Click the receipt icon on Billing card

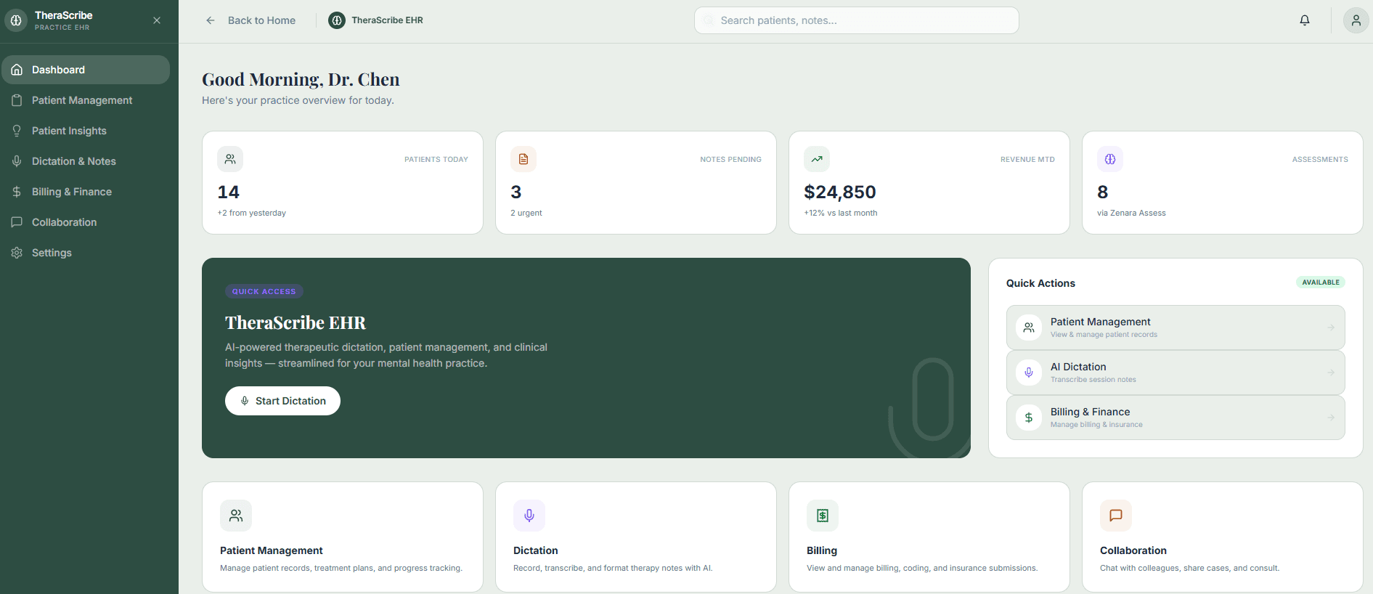[823, 516]
